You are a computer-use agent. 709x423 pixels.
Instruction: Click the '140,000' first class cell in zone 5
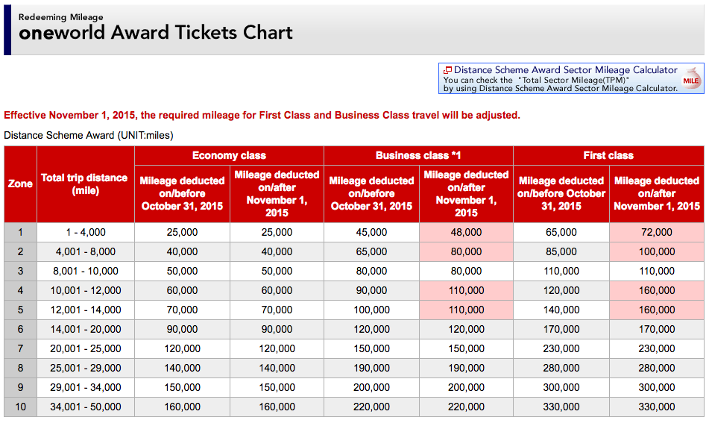[561, 310]
